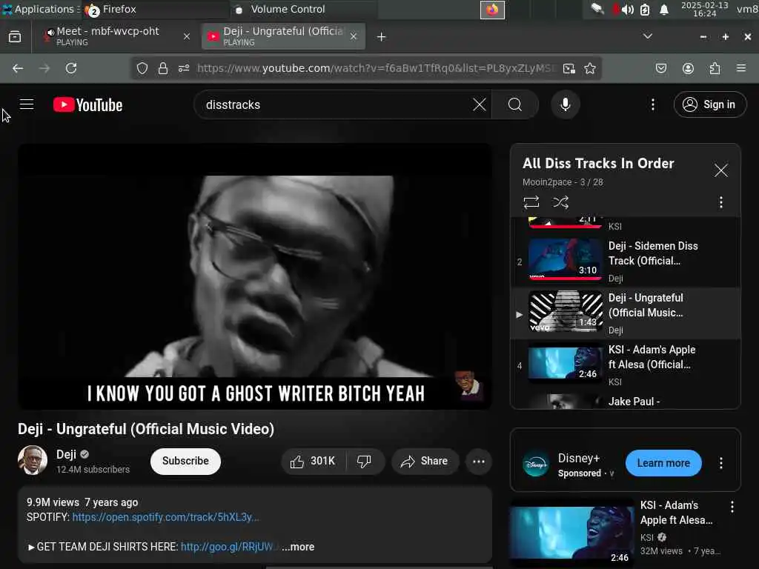Expand list all tabs chevron
Screen dimensions: 759x569
[x=648, y=36]
